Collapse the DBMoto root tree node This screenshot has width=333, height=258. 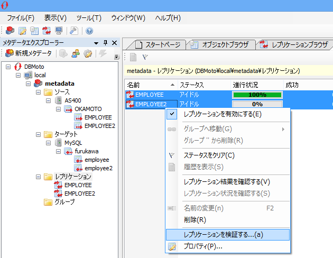(8, 67)
